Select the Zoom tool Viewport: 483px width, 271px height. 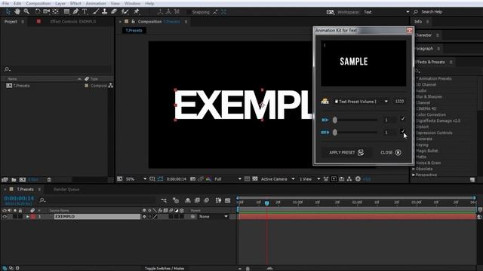[27, 12]
